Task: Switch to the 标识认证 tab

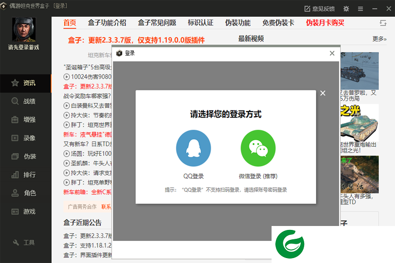Action: (200, 23)
